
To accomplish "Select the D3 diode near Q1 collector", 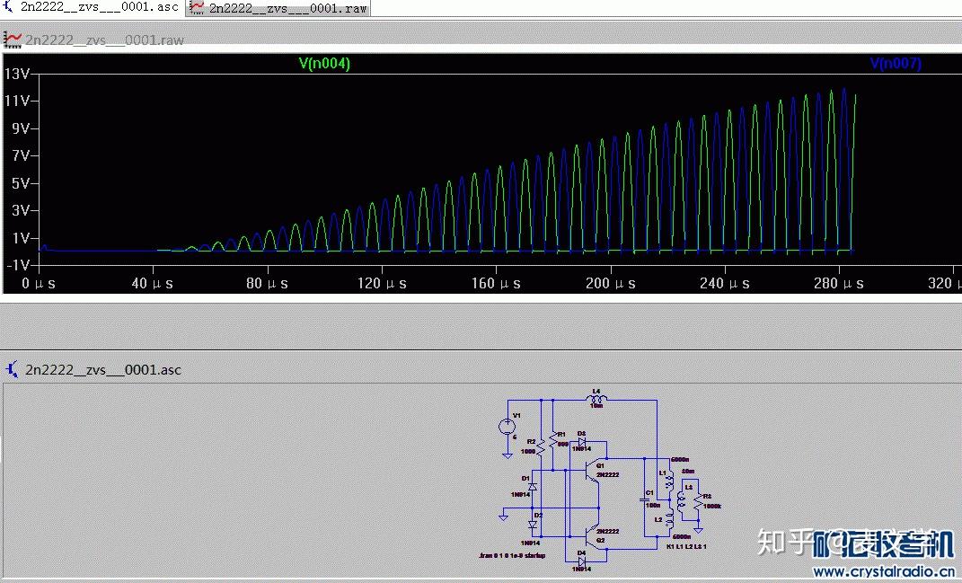I will click(582, 442).
